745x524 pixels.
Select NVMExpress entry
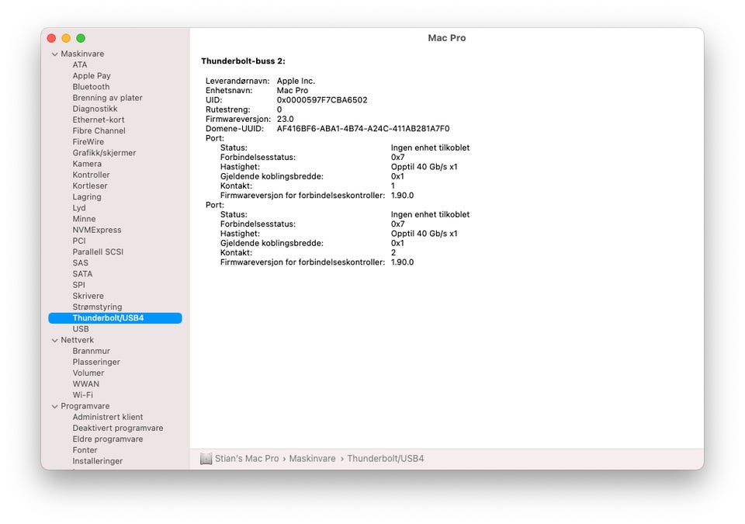point(97,230)
